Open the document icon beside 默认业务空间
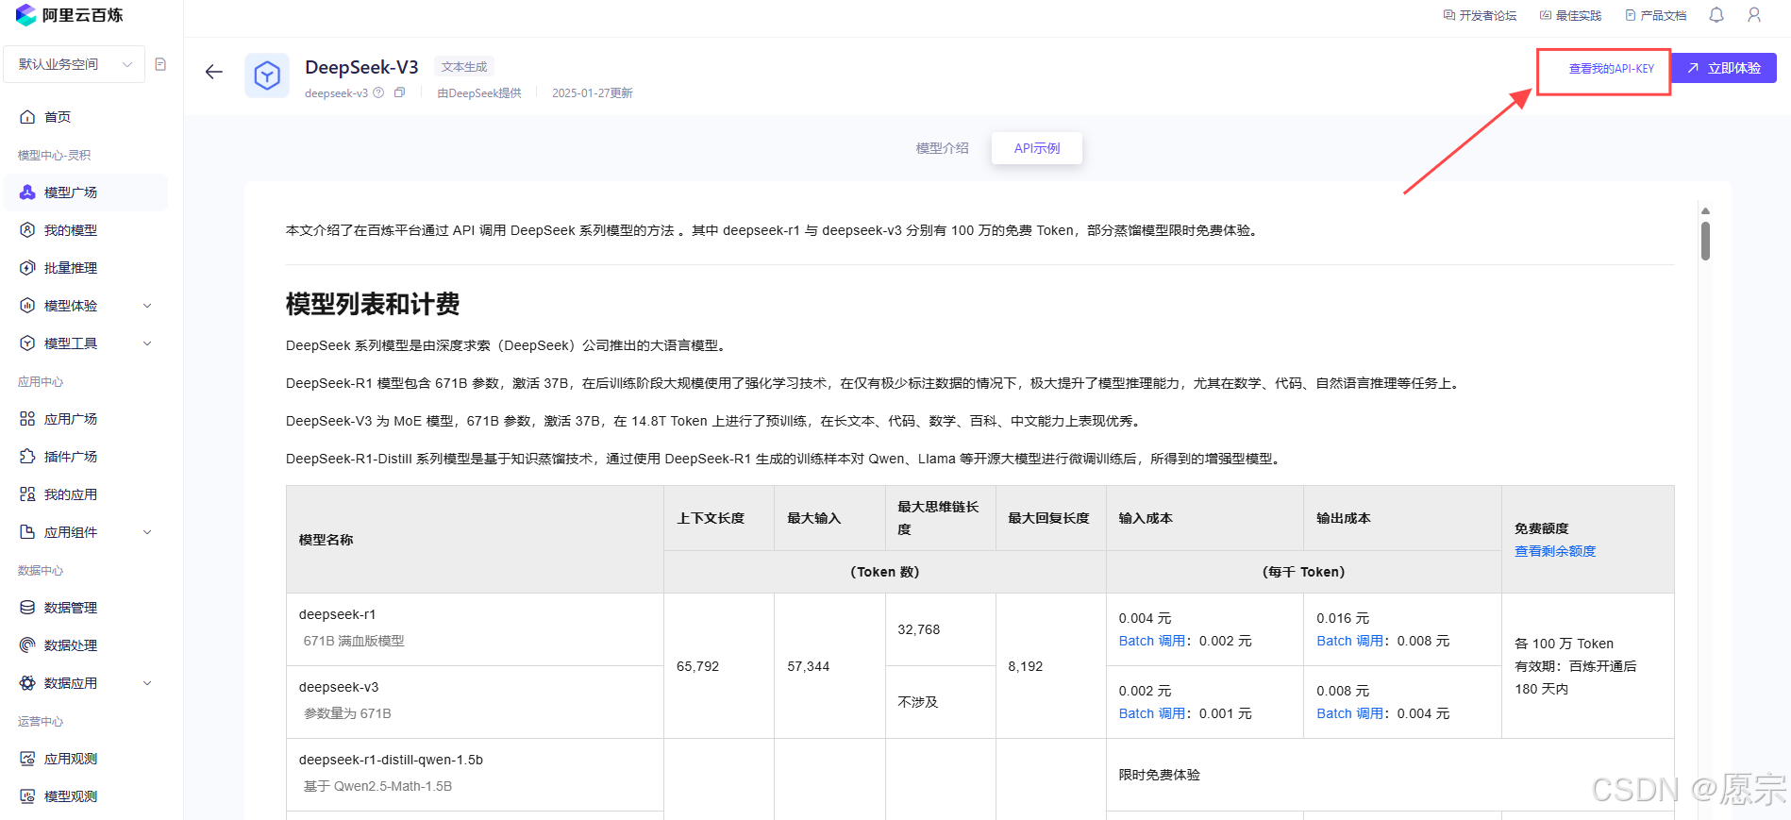Viewport: 1791px width, 820px height. [x=160, y=64]
